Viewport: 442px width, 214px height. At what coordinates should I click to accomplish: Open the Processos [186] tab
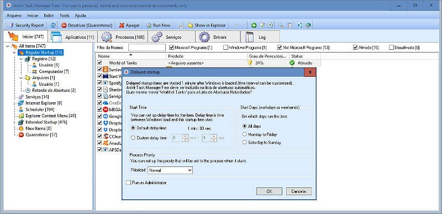[122, 36]
